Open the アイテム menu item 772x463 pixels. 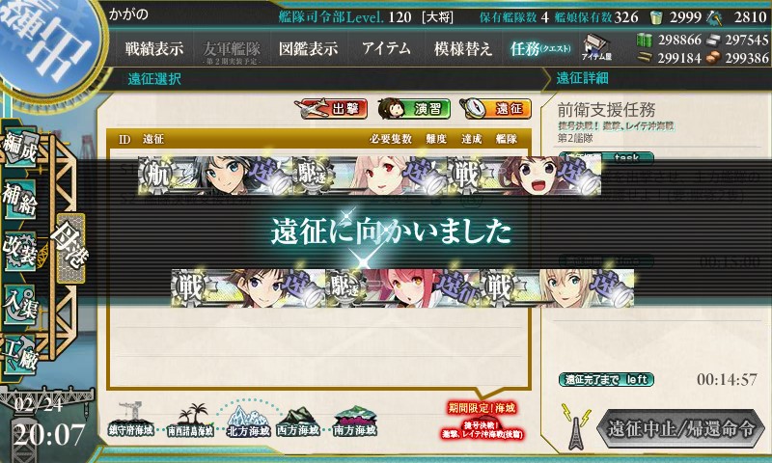(x=386, y=48)
